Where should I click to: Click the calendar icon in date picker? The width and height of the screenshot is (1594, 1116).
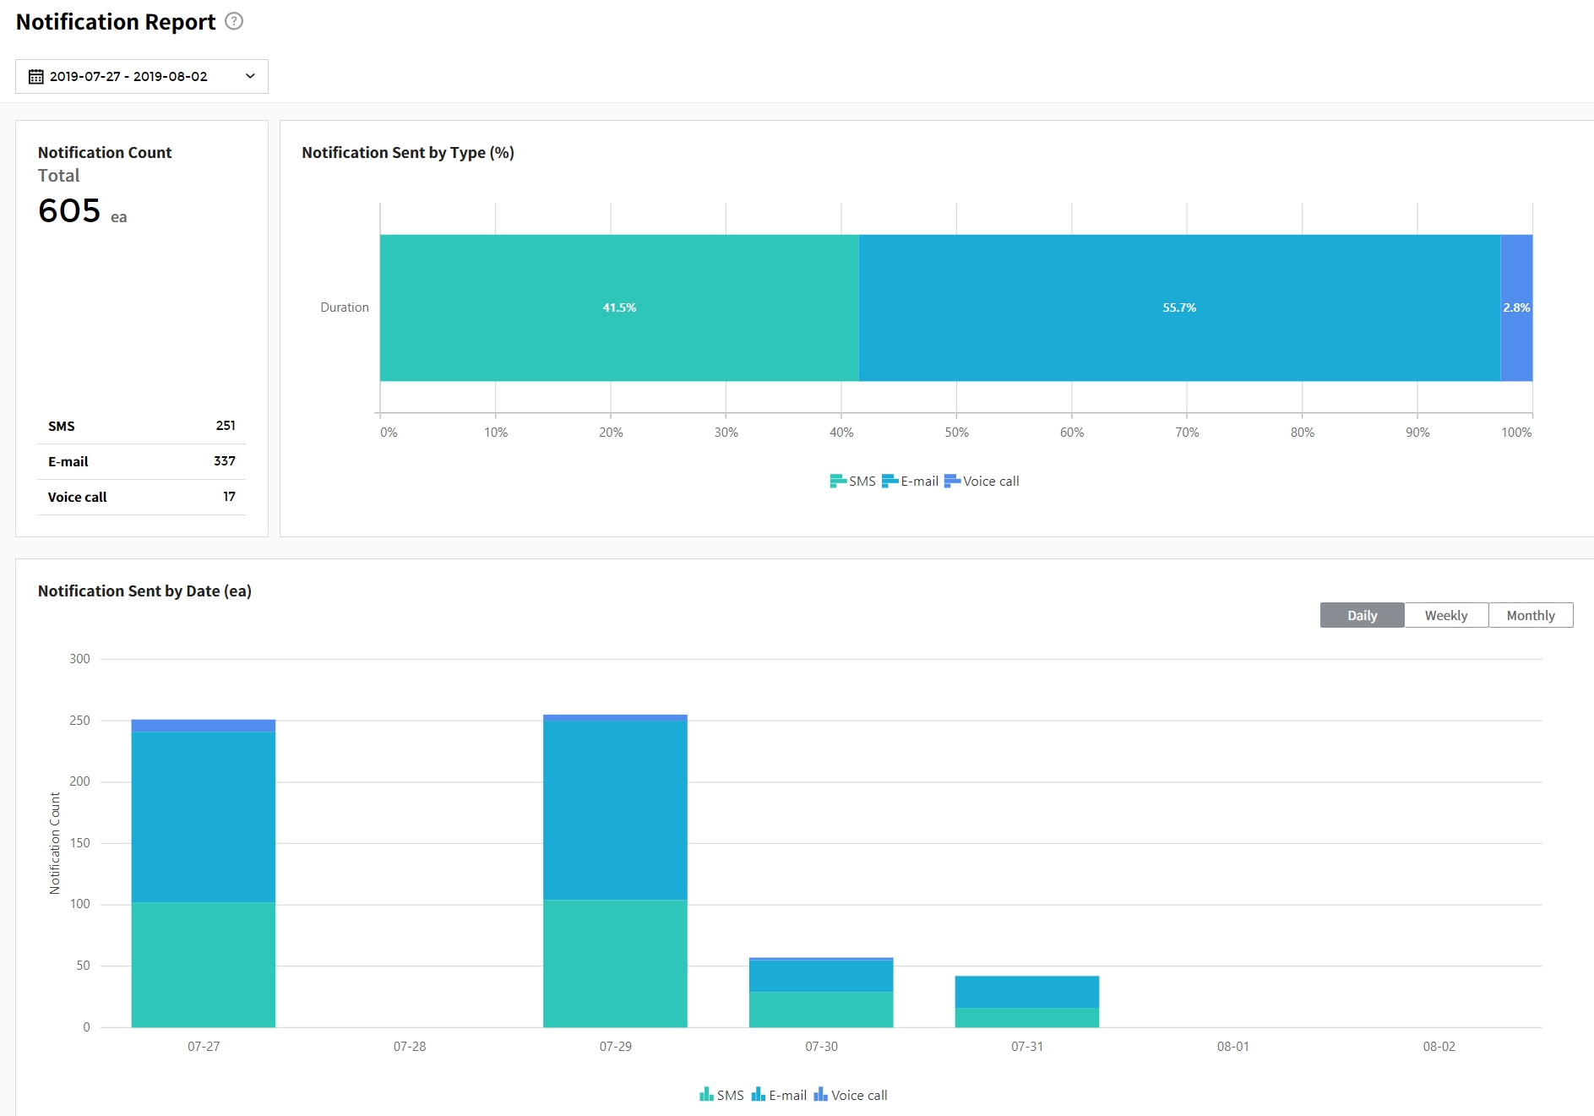[x=35, y=76]
